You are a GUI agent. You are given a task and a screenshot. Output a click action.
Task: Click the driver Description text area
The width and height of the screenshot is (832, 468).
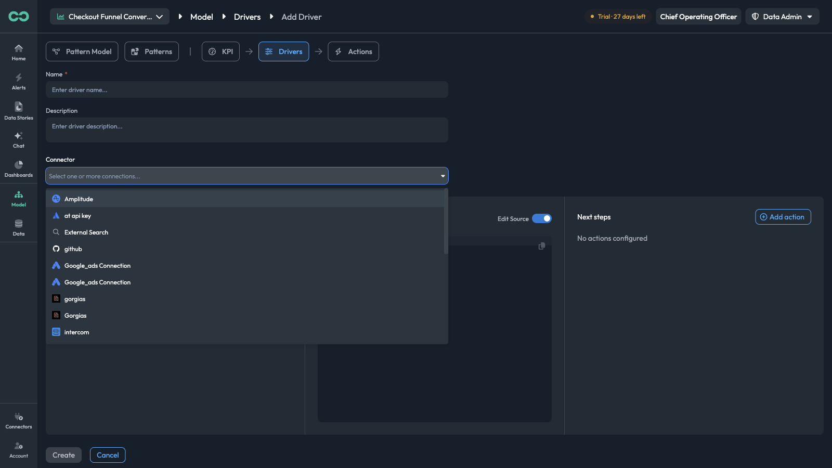click(x=247, y=130)
